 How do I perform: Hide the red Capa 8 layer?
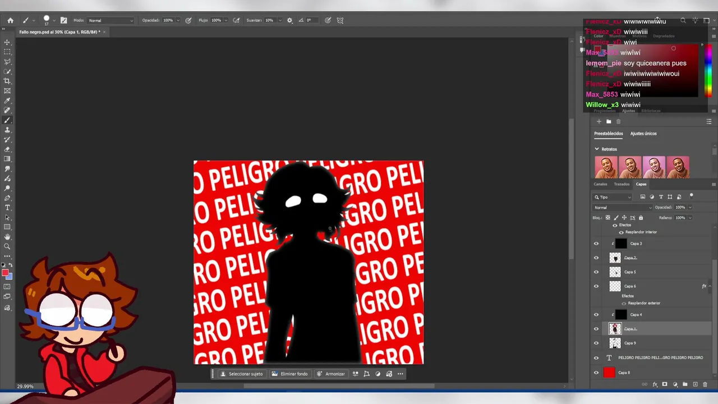coord(596,373)
